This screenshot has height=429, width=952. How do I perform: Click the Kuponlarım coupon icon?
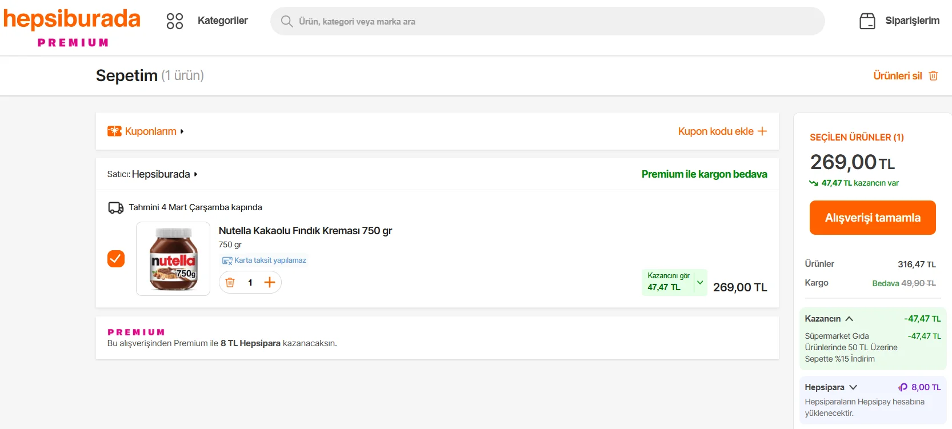point(114,131)
